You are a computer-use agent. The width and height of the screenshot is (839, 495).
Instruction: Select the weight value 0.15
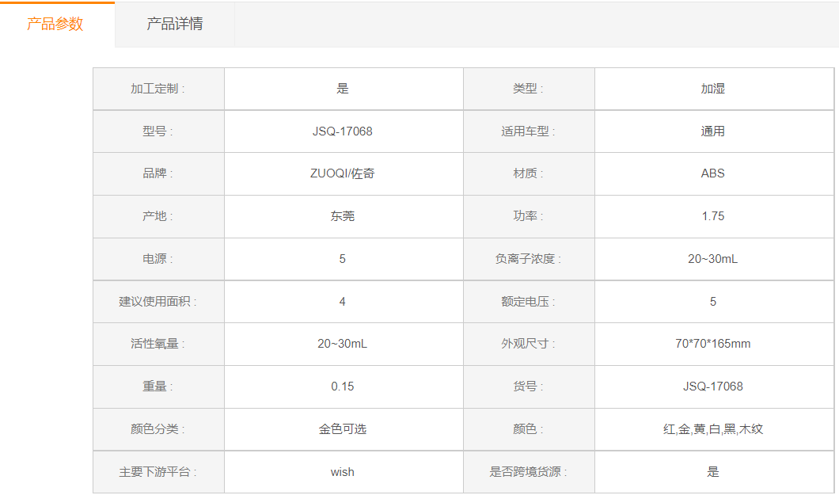(343, 387)
